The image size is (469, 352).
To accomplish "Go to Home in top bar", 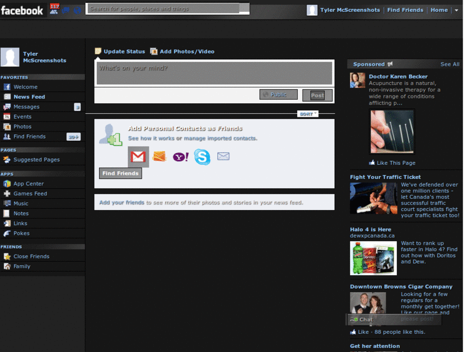I will click(439, 10).
